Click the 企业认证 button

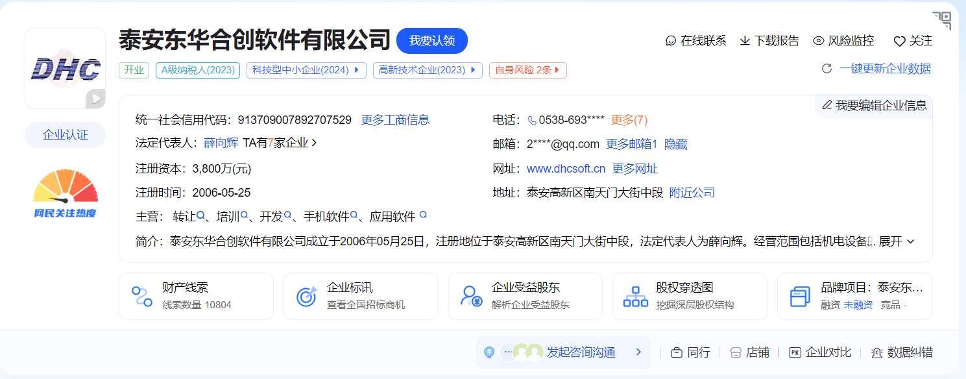coord(65,135)
